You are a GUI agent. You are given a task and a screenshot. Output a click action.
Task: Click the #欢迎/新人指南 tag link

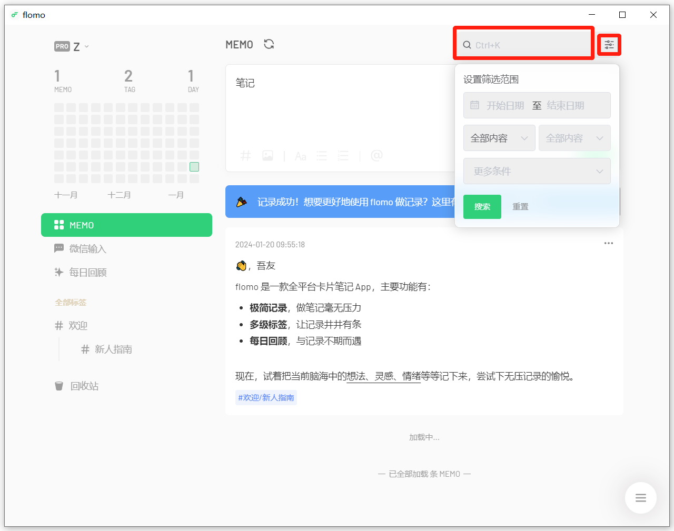pos(266,398)
